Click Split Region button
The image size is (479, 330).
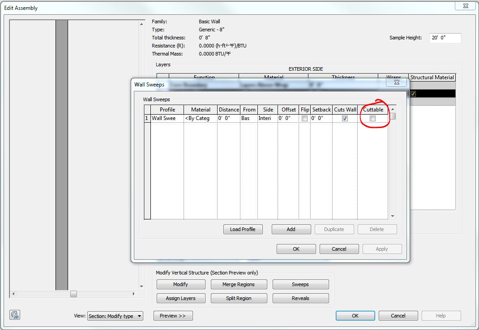click(x=239, y=298)
